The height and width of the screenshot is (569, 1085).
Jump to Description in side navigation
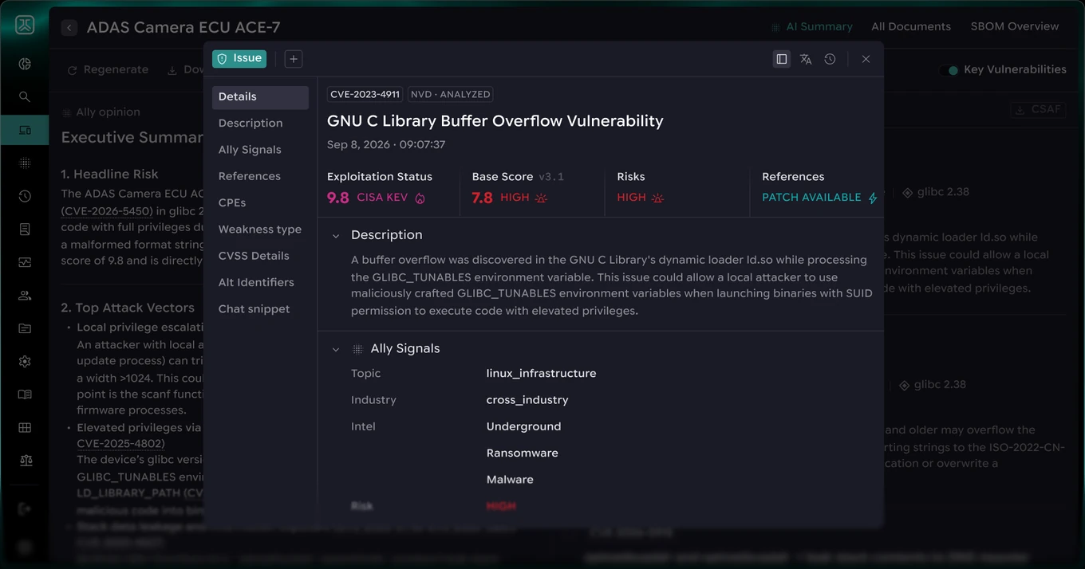coord(251,124)
